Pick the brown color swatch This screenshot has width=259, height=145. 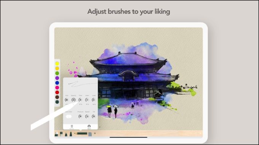pos(57,97)
